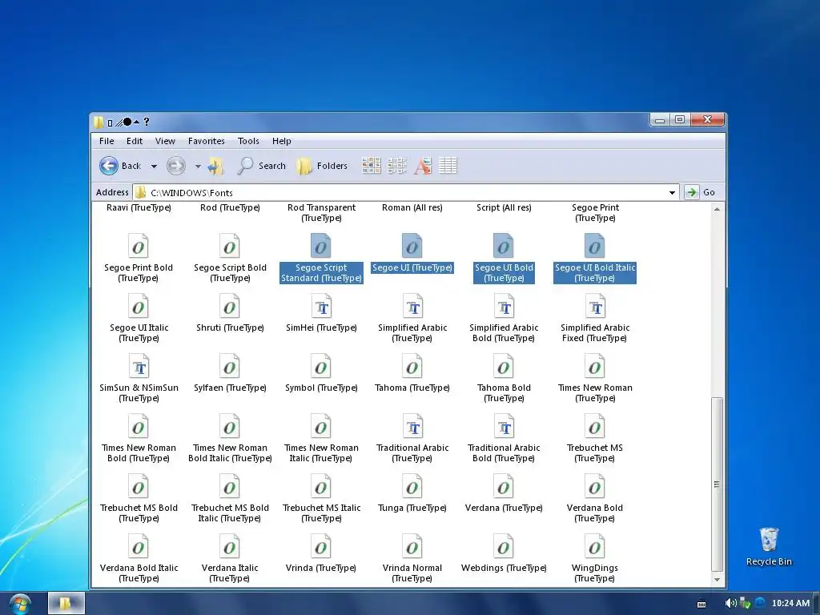This screenshot has width=820, height=615.
Task: Select the Shruti font icon
Action: click(230, 306)
